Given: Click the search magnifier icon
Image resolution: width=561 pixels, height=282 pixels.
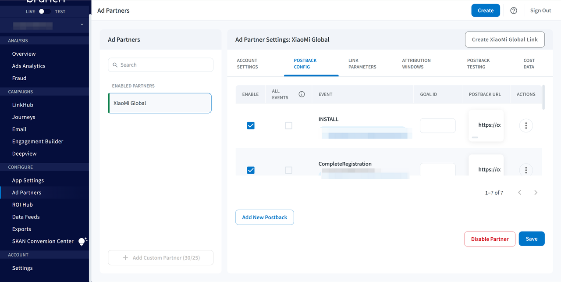Looking at the screenshot, I should coord(116,65).
